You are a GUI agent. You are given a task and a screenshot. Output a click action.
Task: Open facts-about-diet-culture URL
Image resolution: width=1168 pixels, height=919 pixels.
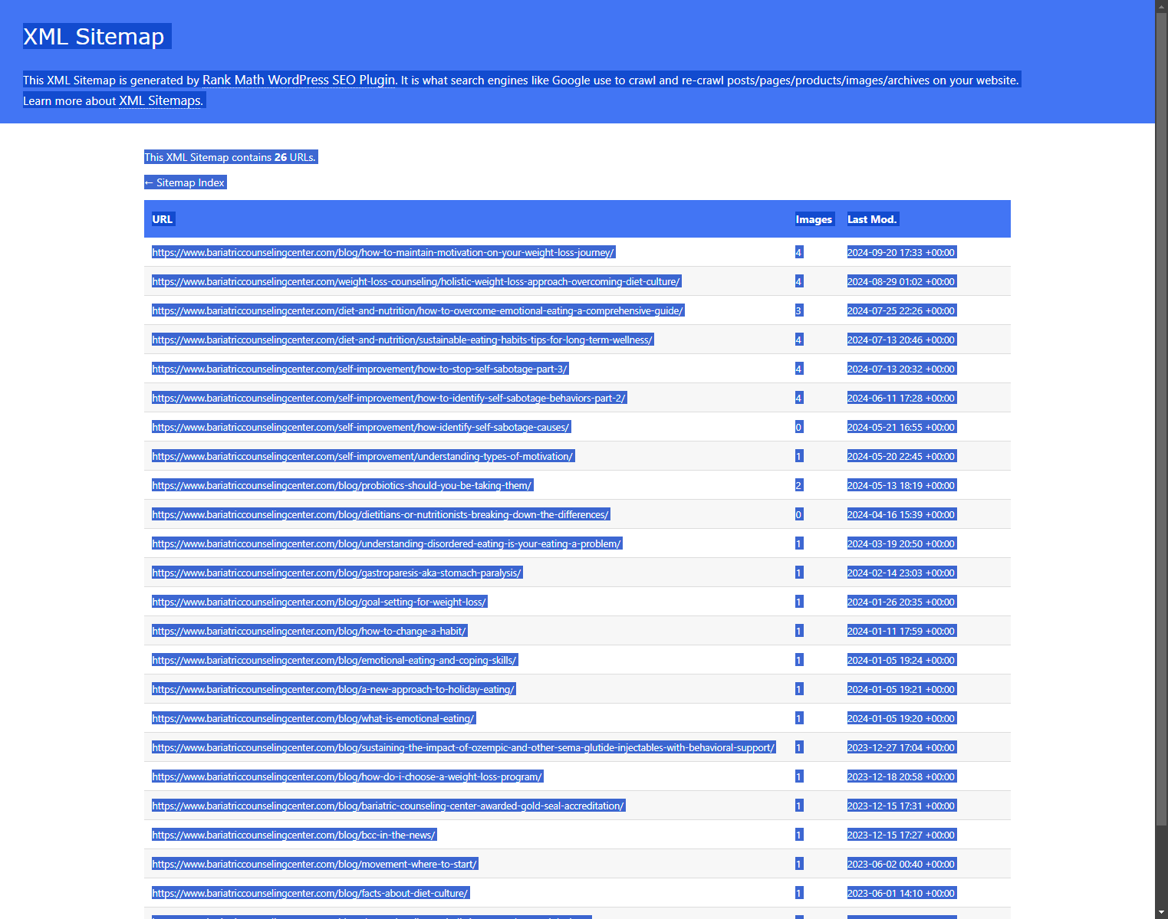[310, 893]
